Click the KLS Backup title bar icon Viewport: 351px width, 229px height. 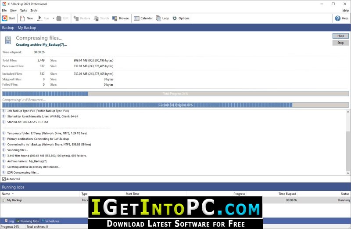click(x=4, y=4)
